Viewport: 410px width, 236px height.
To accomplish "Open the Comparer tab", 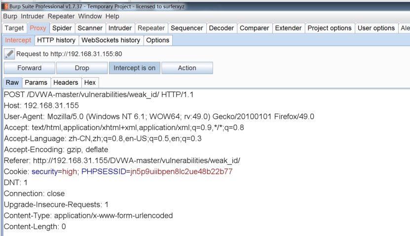I will tap(255, 28).
